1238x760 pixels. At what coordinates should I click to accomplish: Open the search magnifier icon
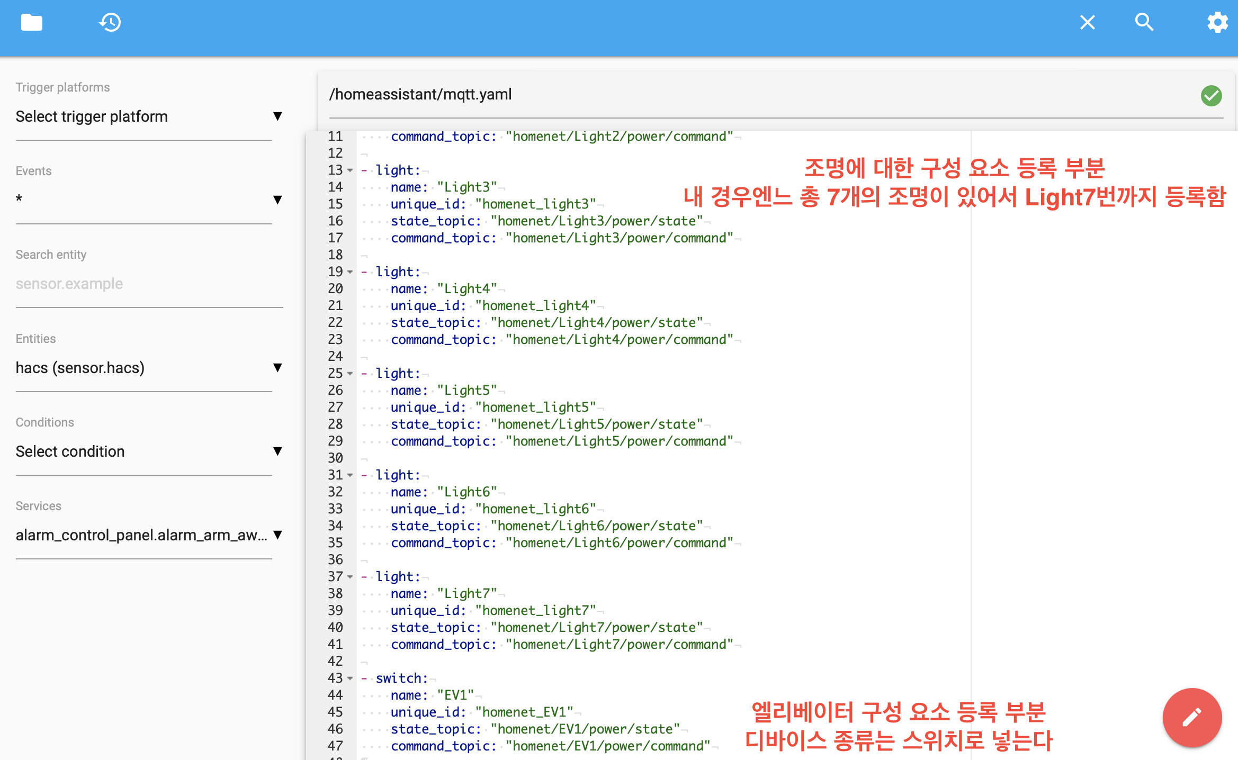1144,23
